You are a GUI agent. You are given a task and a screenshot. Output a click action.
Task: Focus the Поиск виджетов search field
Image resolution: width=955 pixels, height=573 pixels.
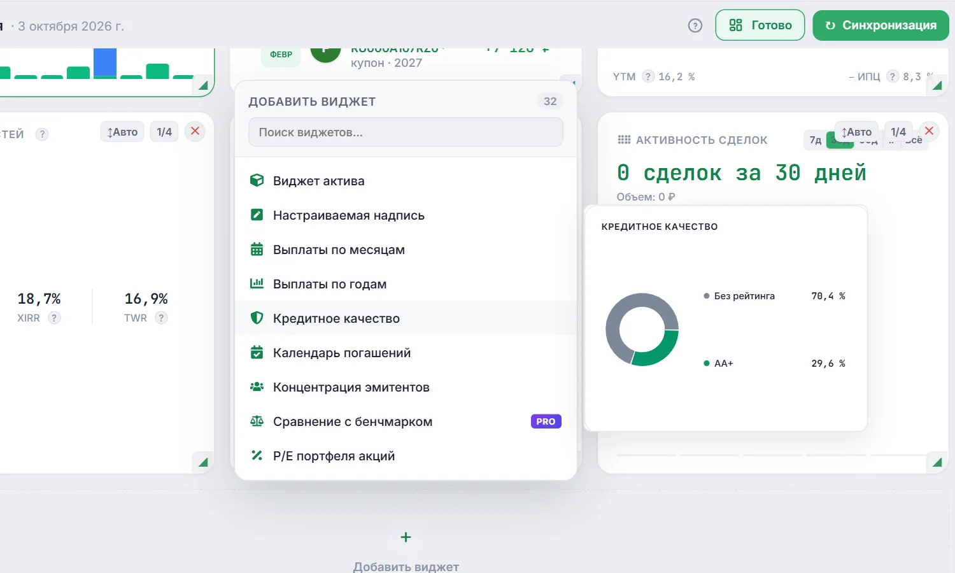point(406,132)
